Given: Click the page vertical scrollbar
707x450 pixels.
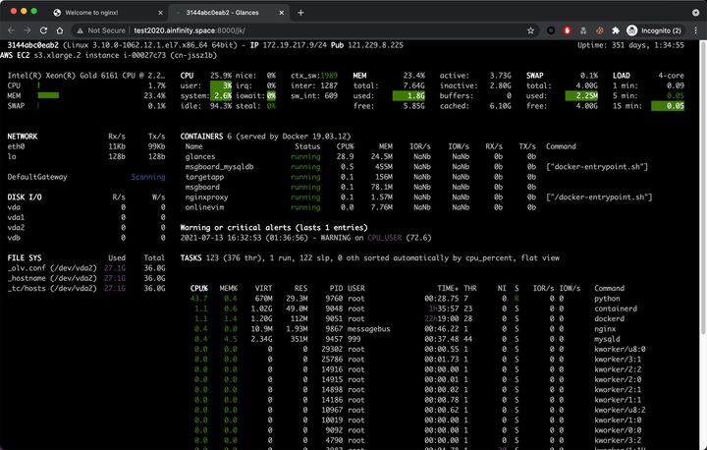Looking at the screenshot, I should click(x=703, y=188).
